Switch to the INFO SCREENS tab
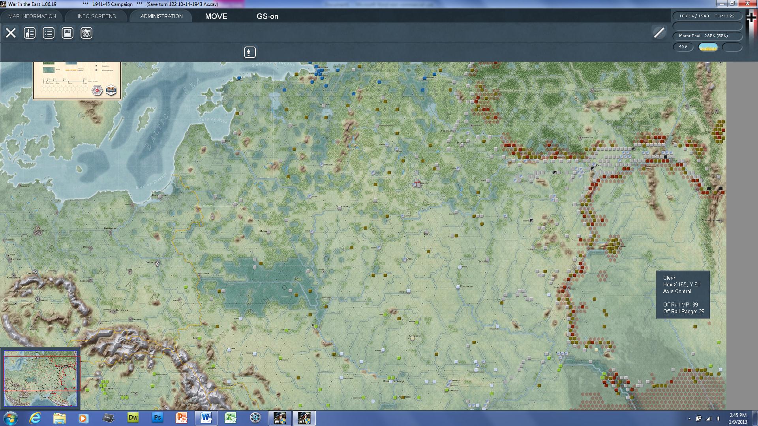 pos(97,16)
